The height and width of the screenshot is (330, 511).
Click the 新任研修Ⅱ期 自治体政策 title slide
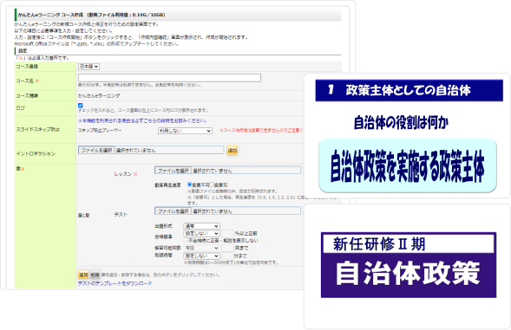409,264
